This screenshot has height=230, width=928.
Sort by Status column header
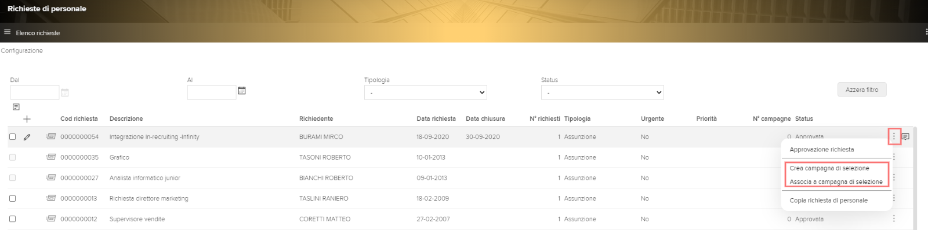click(804, 119)
